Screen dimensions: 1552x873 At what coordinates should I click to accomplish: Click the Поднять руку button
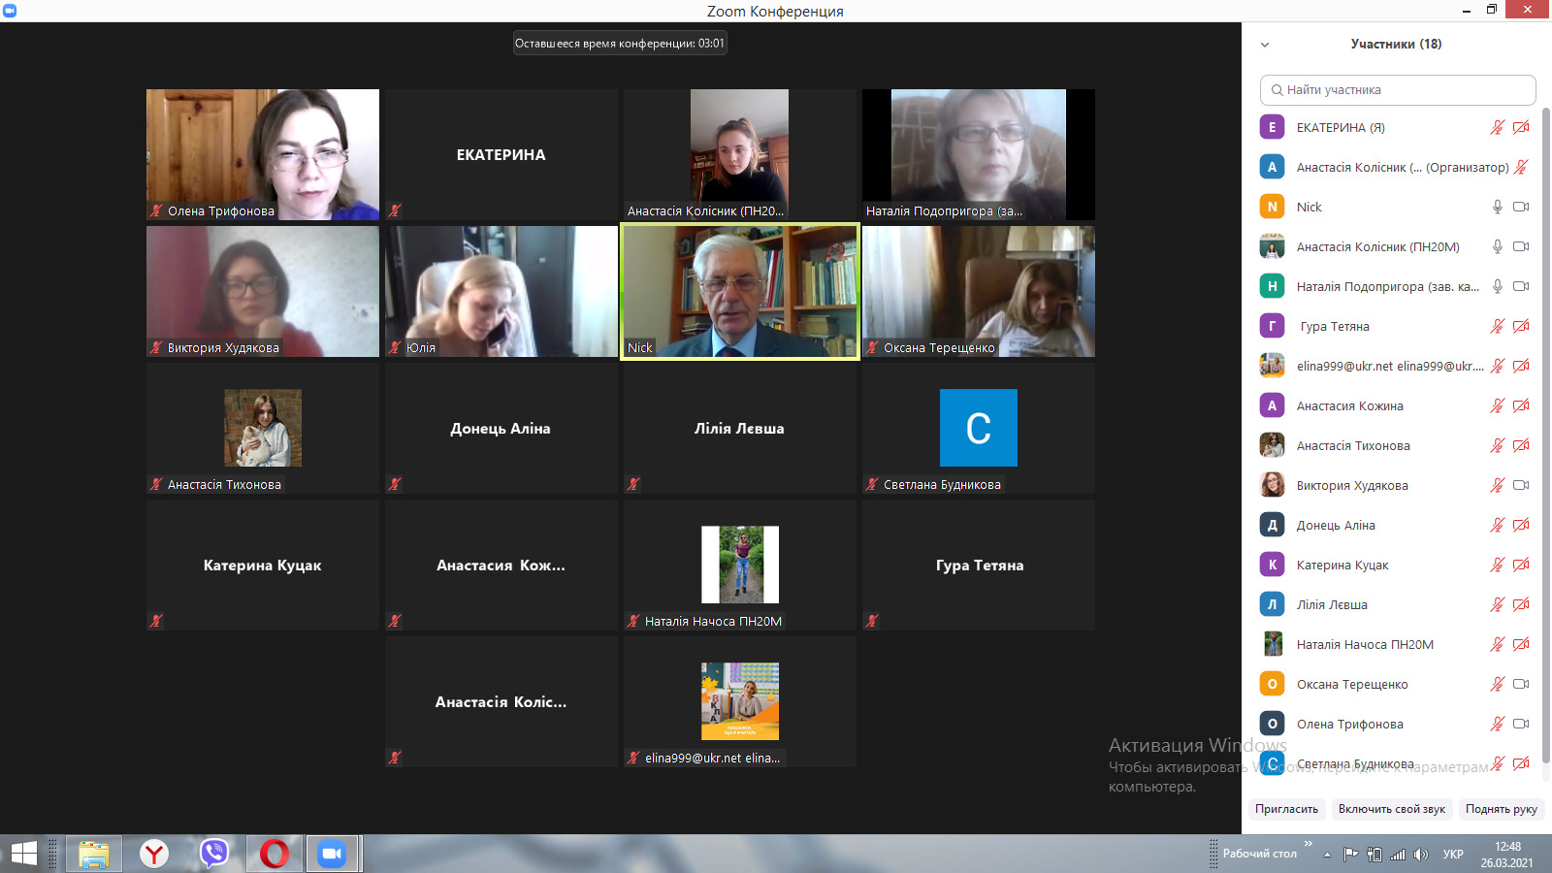click(x=1501, y=809)
